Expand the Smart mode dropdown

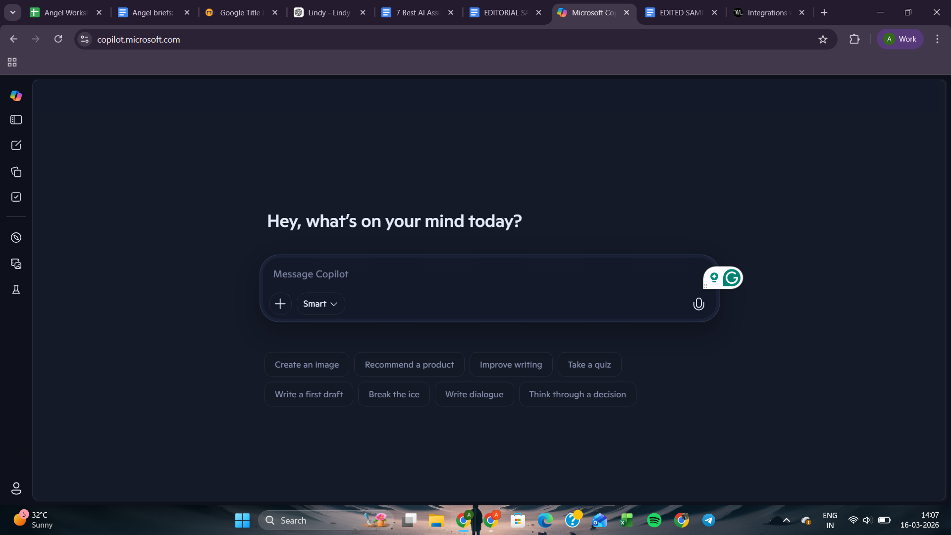320,304
